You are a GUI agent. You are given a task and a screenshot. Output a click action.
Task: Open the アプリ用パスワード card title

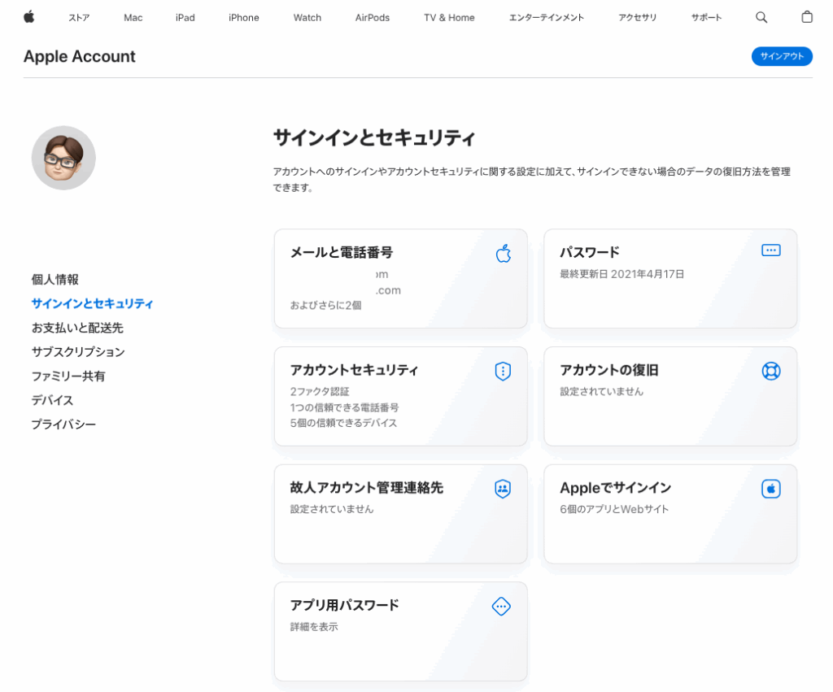pos(345,605)
